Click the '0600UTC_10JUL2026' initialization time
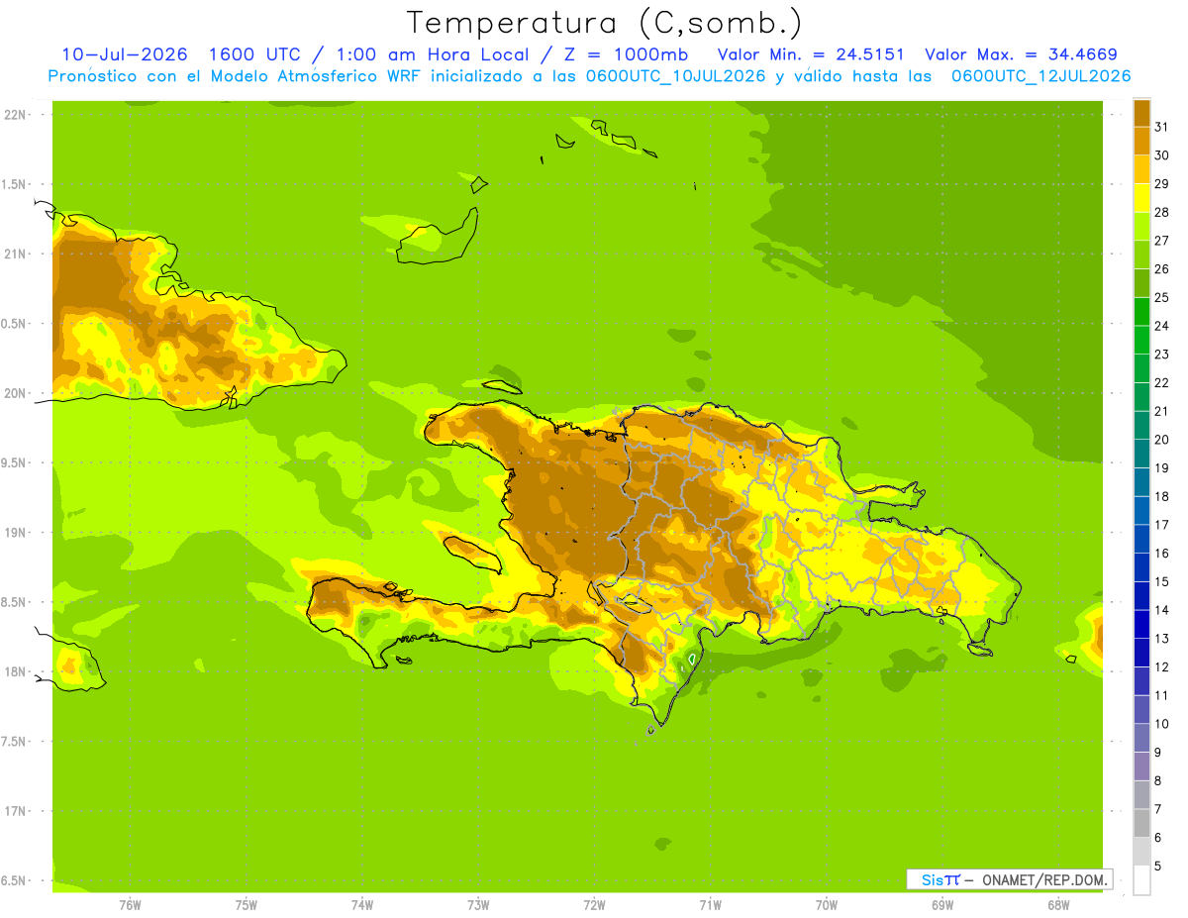The width and height of the screenshot is (1188, 918). [672, 76]
